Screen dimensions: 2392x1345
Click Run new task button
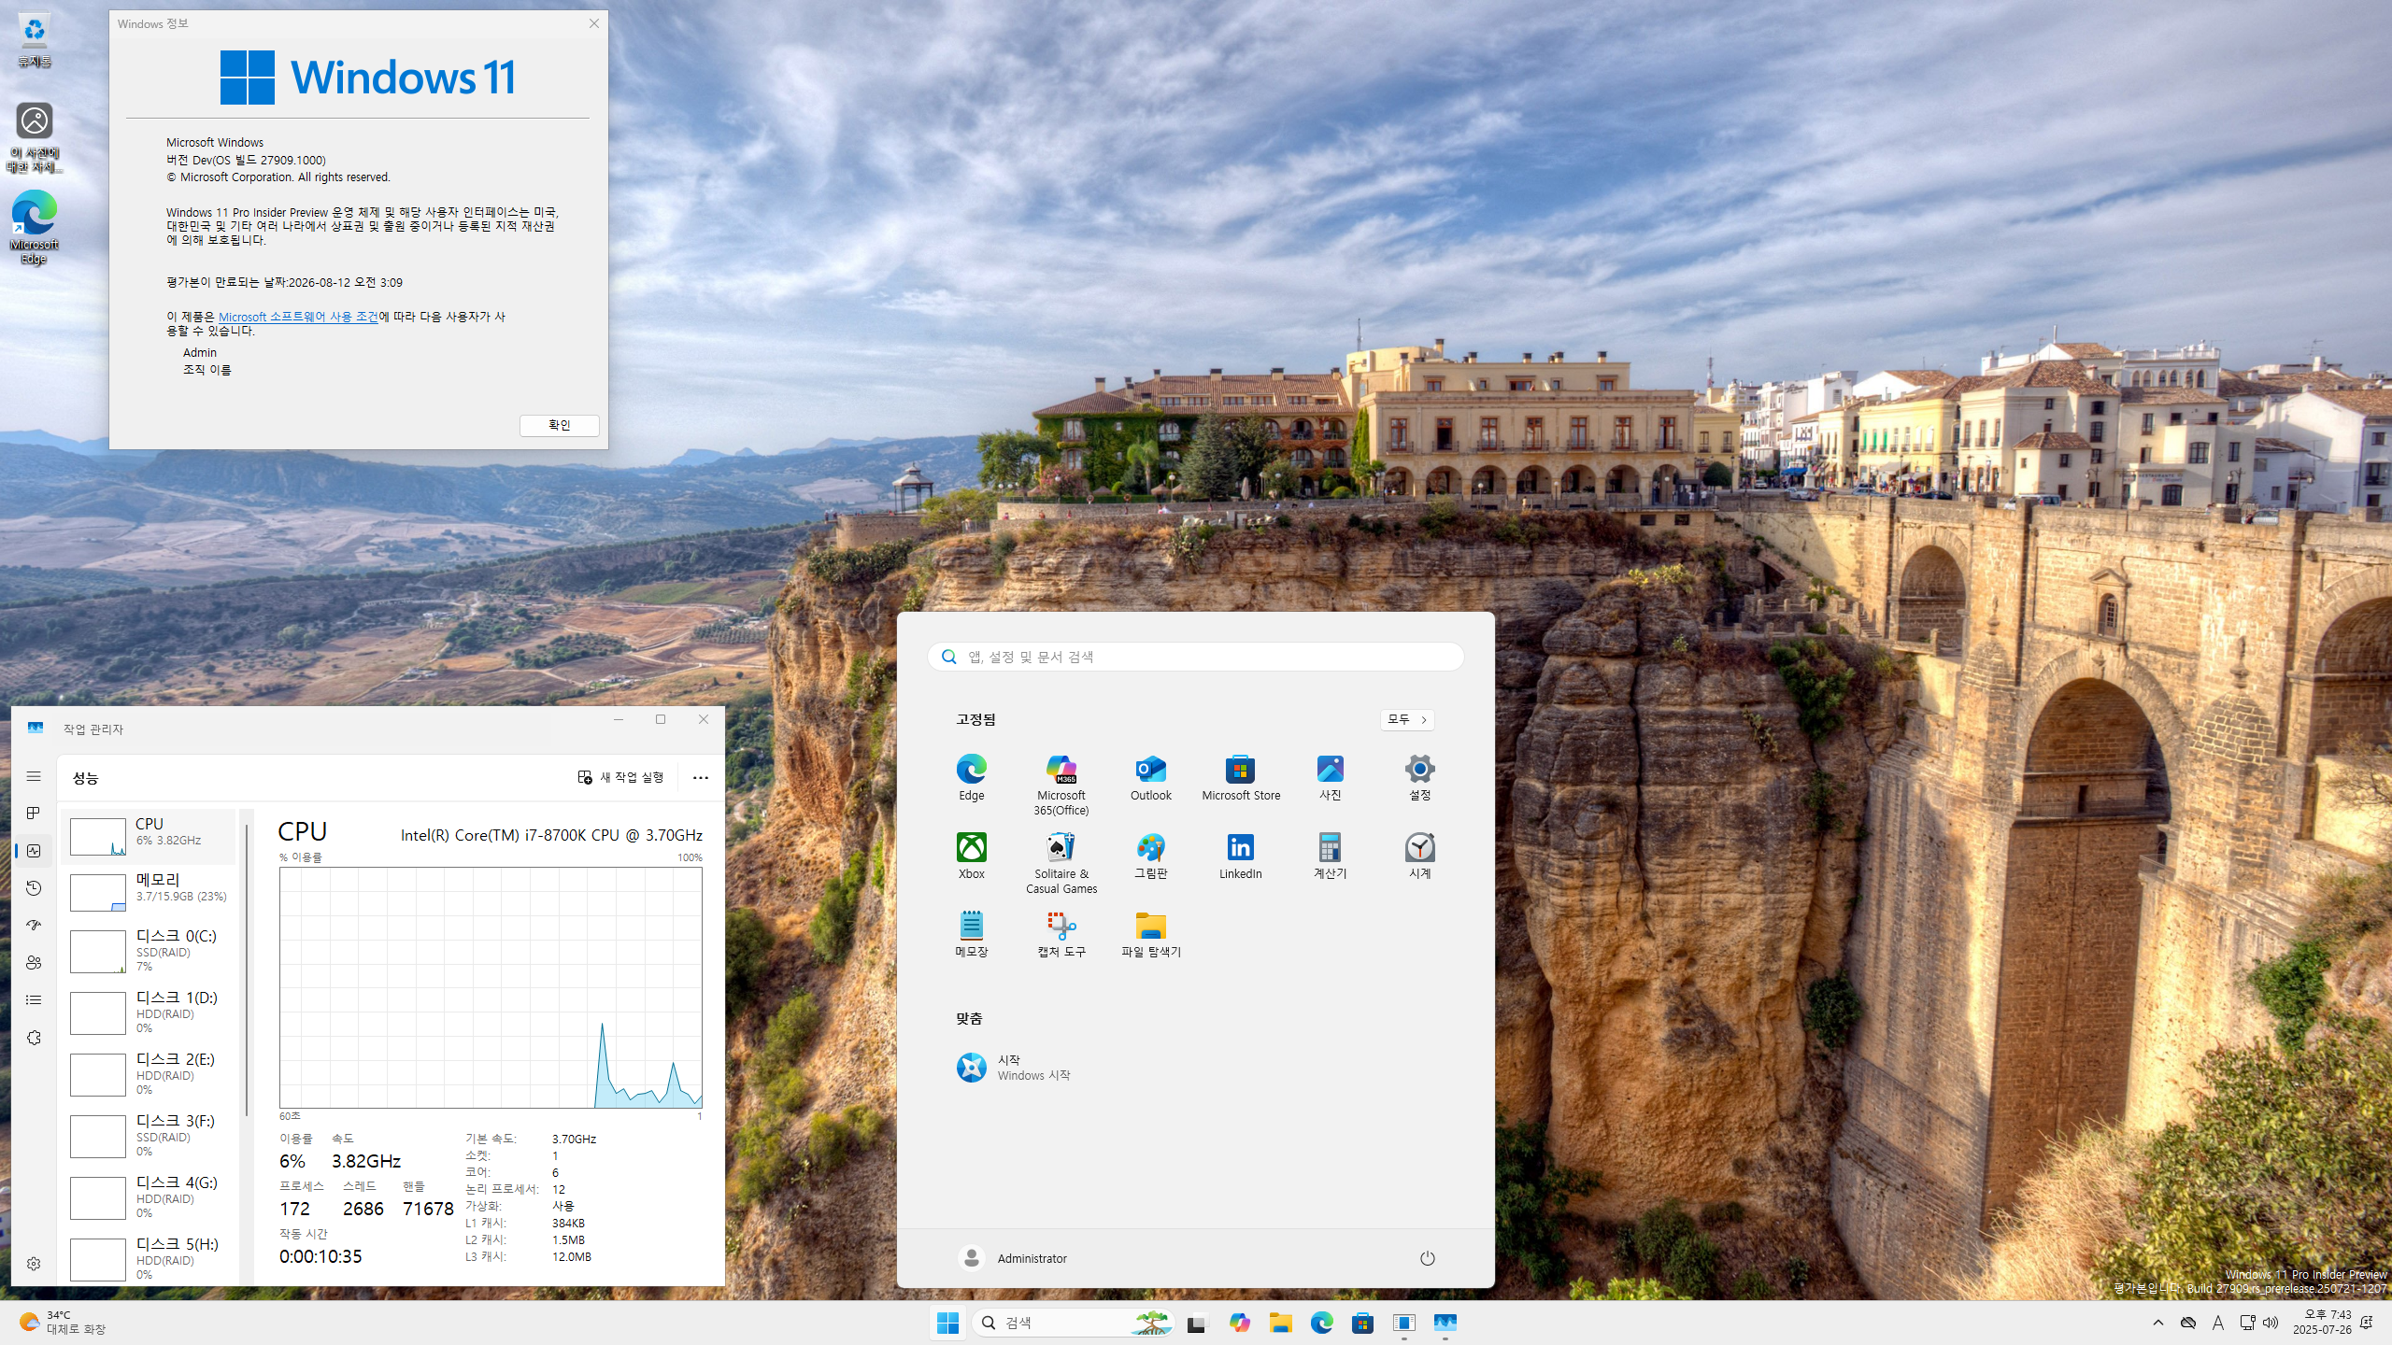620,777
